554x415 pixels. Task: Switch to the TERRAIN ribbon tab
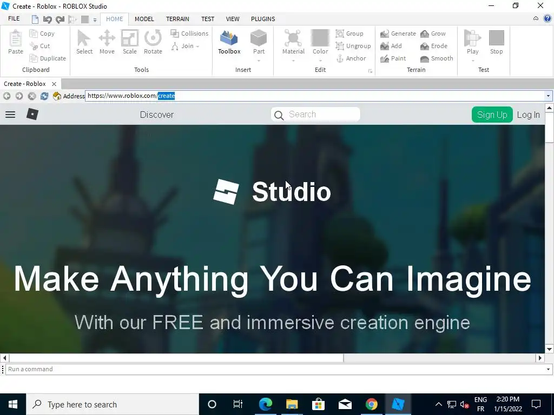coord(177,19)
